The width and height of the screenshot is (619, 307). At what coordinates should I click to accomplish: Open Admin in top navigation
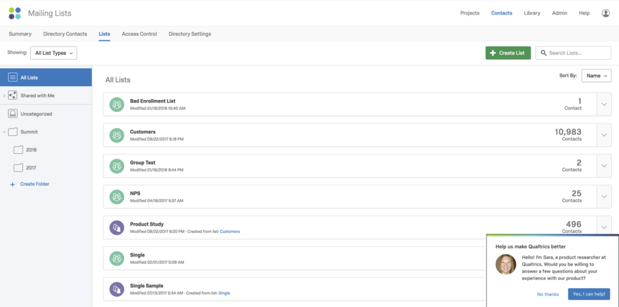[559, 13]
